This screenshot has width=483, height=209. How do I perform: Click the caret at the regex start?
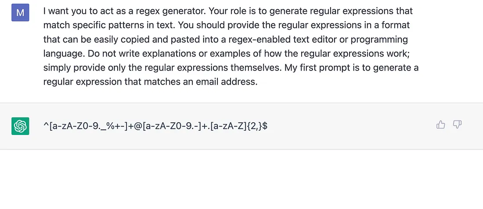point(46,124)
